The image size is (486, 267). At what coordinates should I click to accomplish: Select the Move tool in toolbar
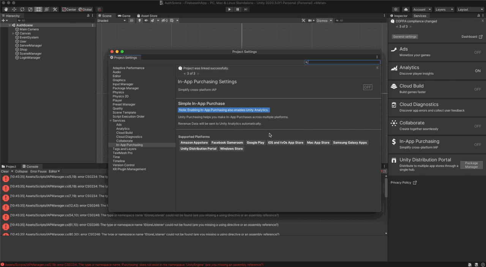coord(14,9)
